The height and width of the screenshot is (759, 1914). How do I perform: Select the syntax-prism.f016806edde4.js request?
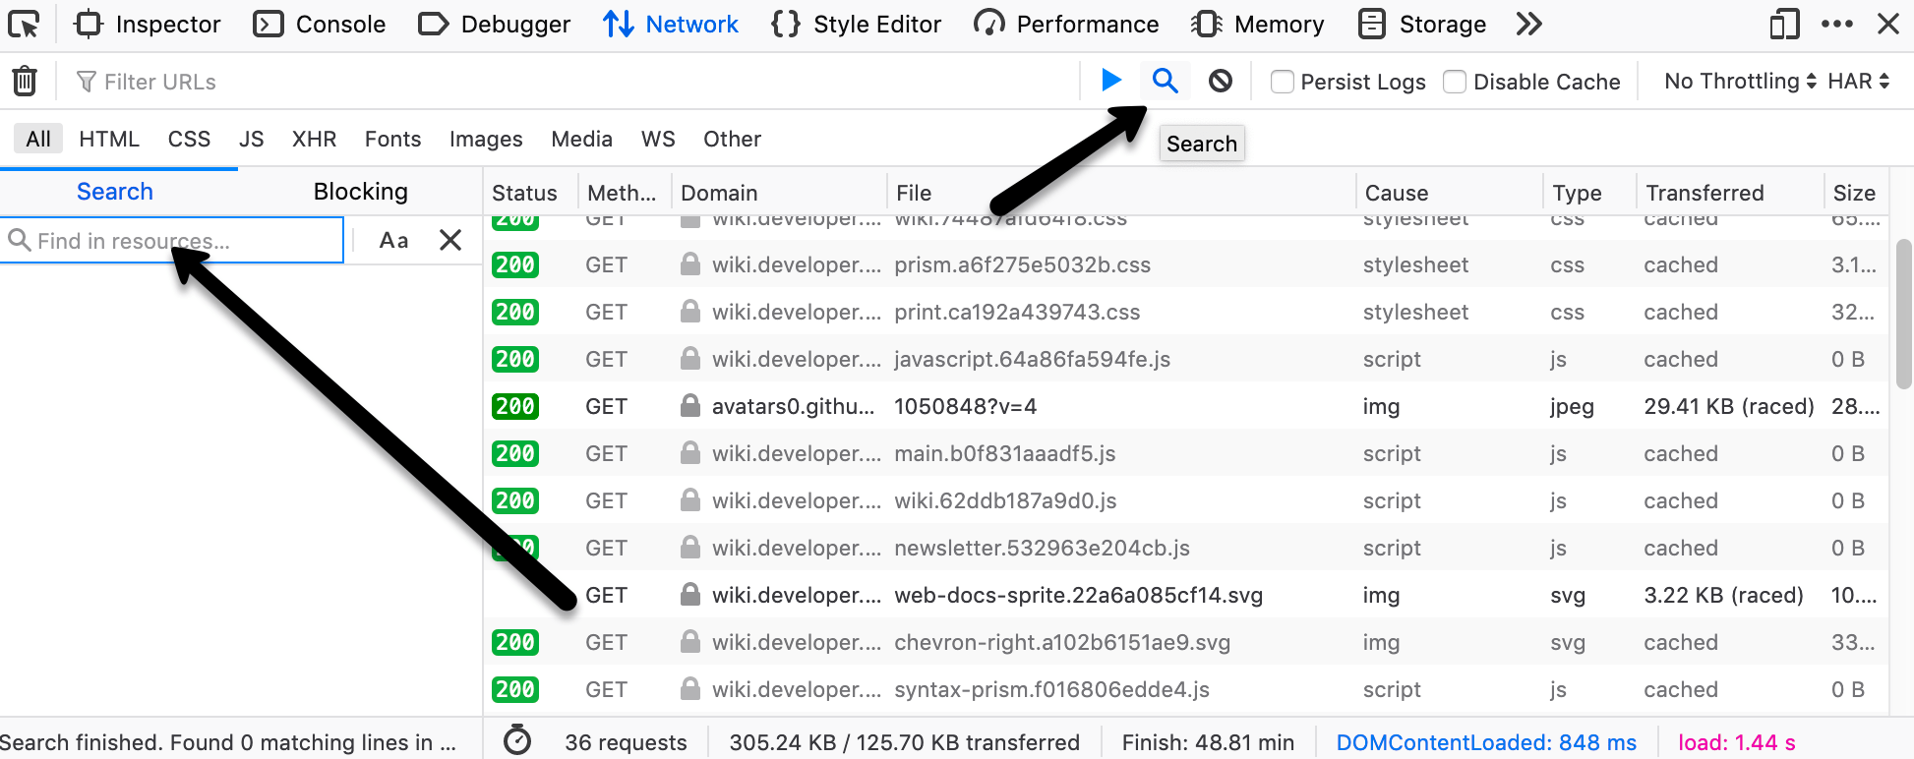tap(1185, 689)
